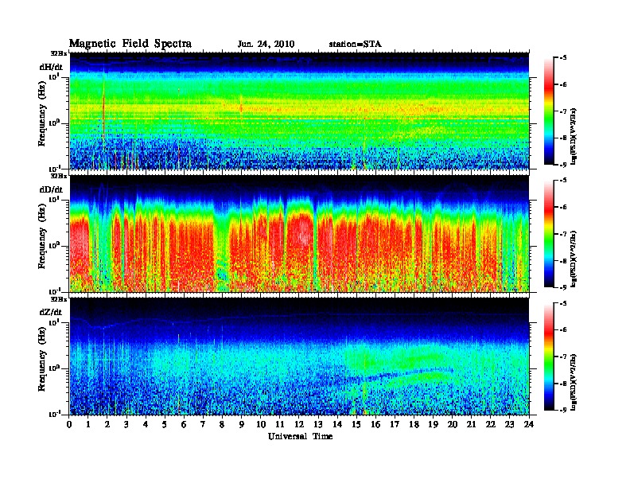Click the dD/dt panel color scale bar
Image resolution: width=630 pixels, height=487 pixels.
(x=549, y=234)
